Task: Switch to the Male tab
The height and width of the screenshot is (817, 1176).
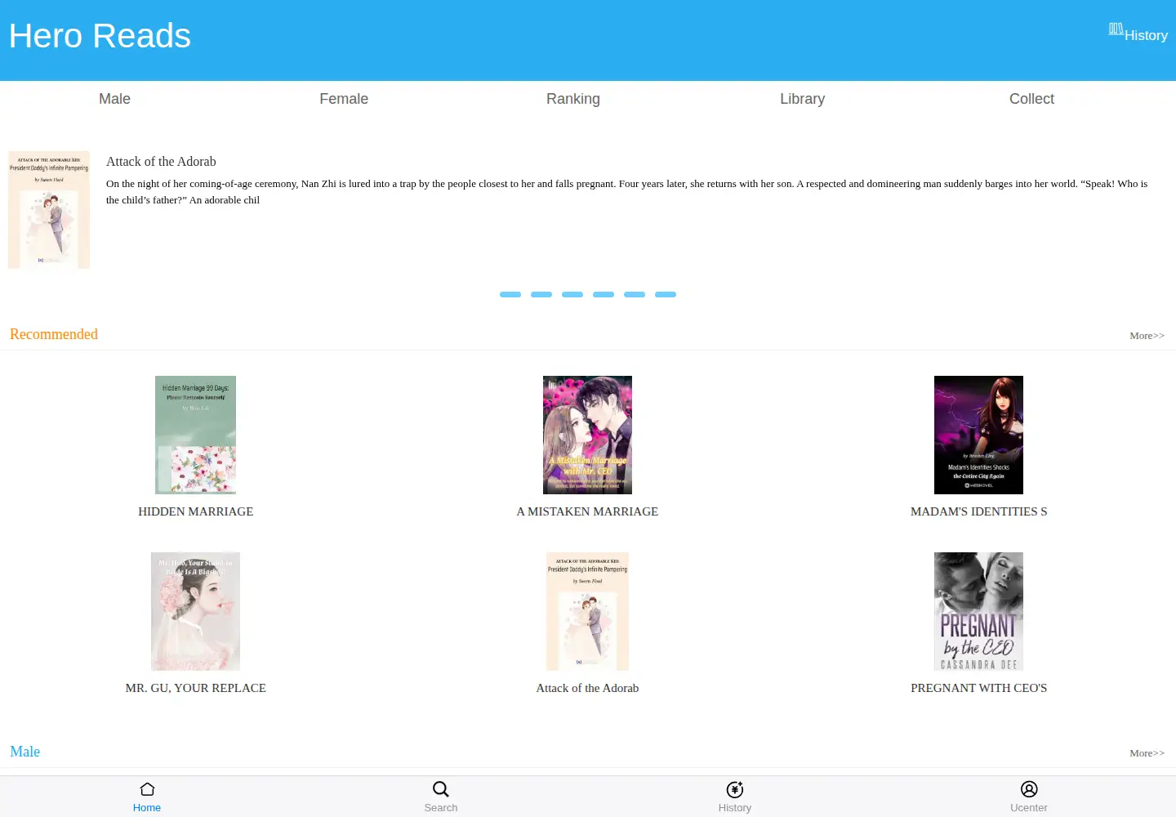Action: click(x=114, y=99)
